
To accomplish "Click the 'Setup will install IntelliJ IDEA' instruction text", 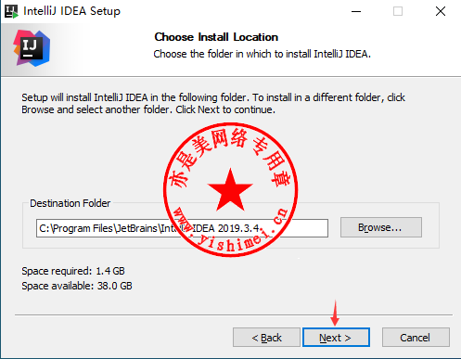I will coord(213,103).
